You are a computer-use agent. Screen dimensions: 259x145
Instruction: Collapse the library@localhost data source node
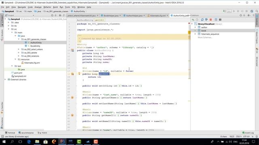click(192, 24)
